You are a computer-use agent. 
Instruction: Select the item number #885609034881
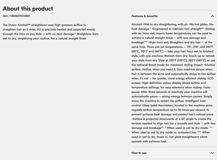[x=16, y=16]
